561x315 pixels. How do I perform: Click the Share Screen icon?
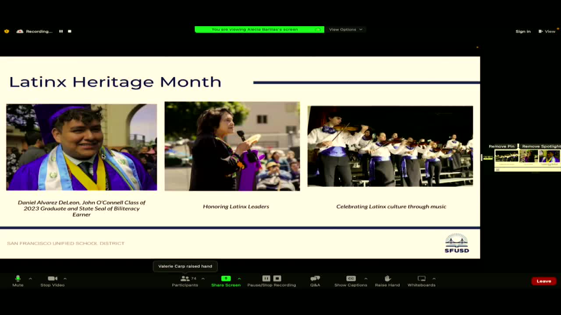pos(225,278)
